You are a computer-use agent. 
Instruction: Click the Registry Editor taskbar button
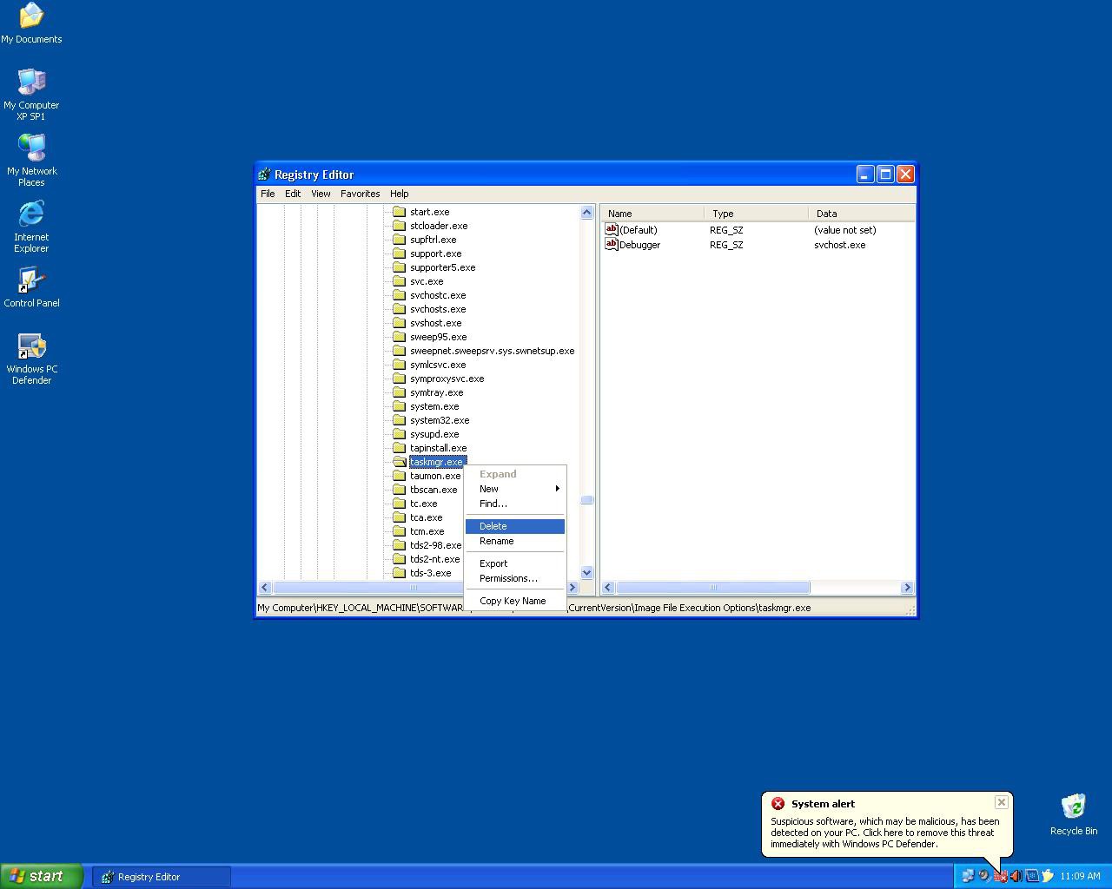[x=162, y=877]
